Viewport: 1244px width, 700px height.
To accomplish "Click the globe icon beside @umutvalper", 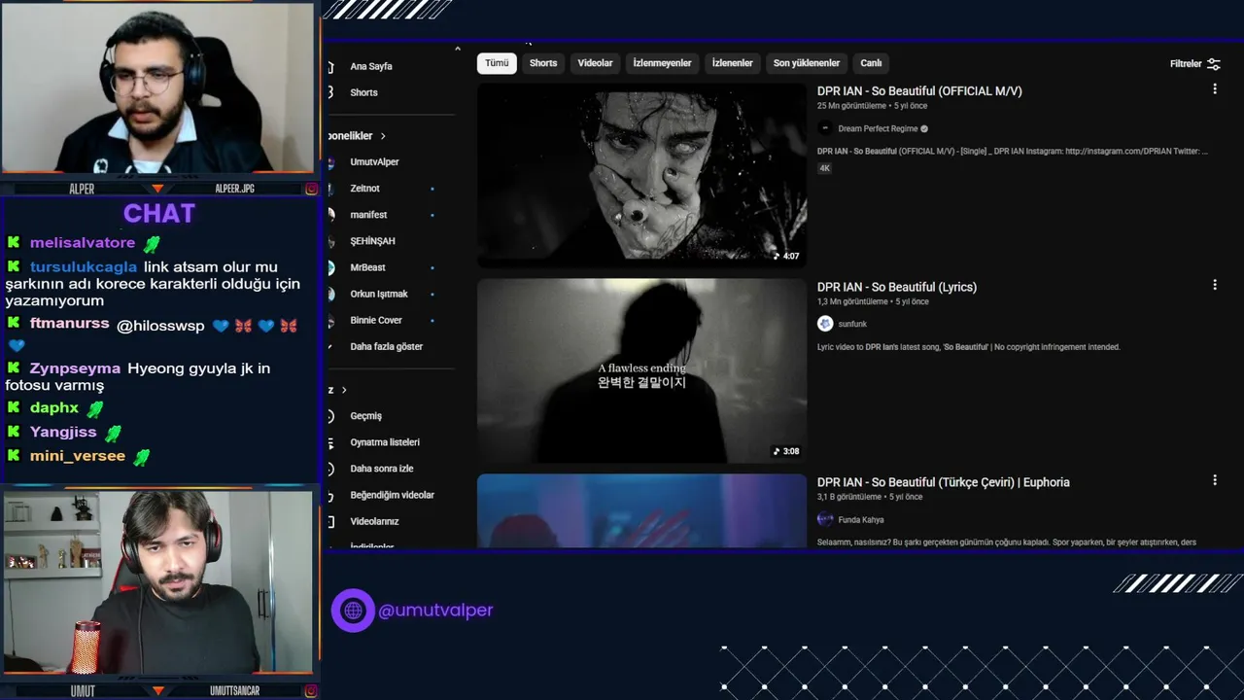I will [353, 611].
